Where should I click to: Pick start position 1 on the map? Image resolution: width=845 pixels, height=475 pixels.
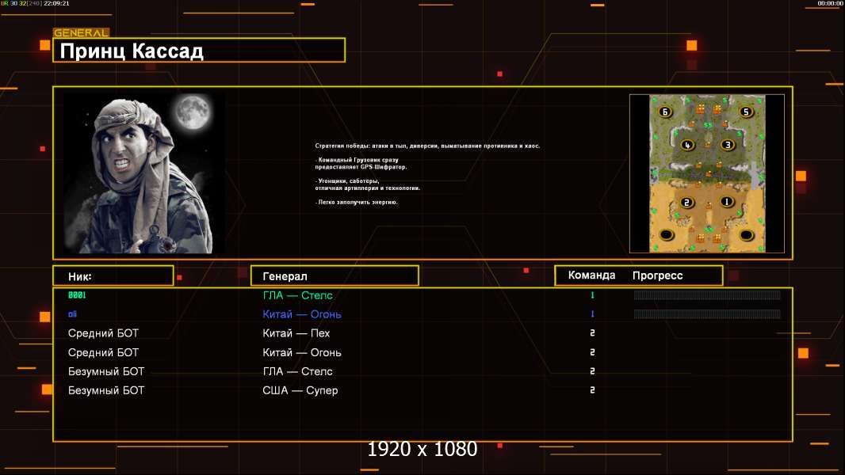727,202
